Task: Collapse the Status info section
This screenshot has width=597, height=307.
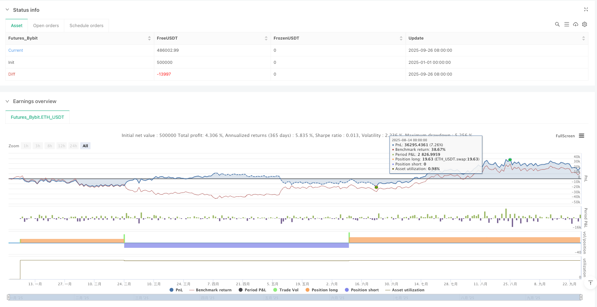Action: tap(7, 10)
